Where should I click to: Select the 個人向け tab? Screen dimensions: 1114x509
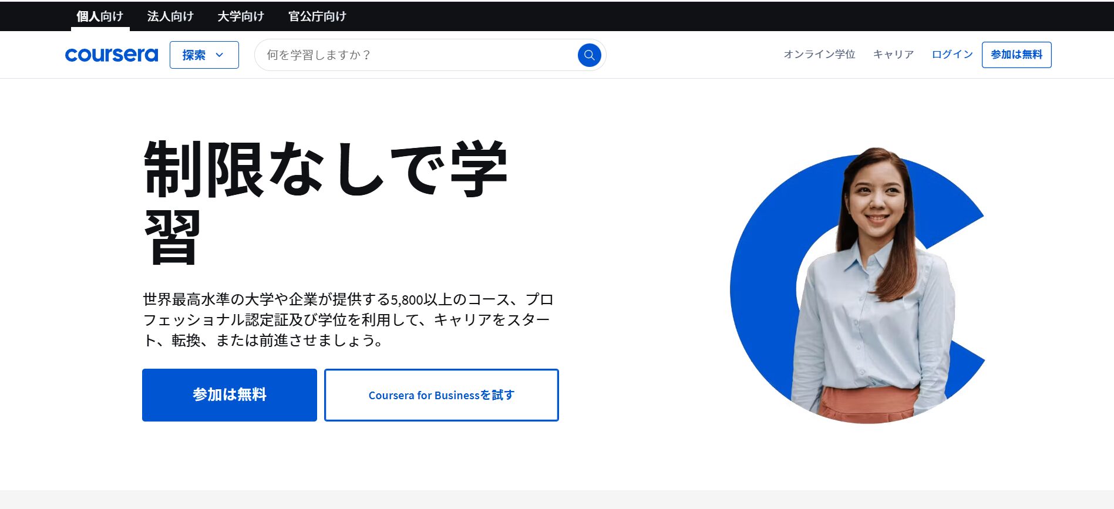pyautogui.click(x=100, y=16)
